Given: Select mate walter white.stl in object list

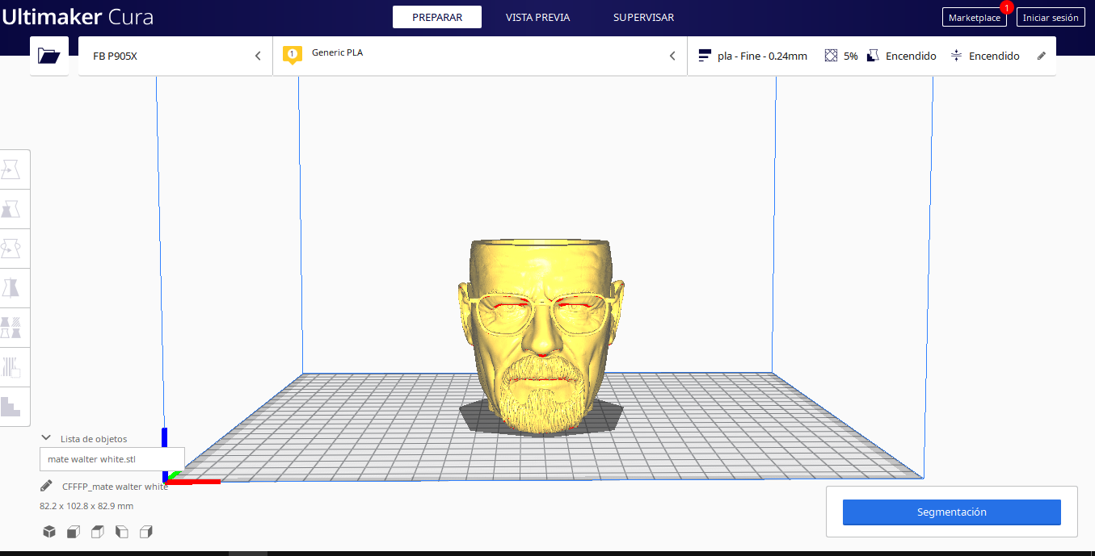Looking at the screenshot, I should pos(112,458).
